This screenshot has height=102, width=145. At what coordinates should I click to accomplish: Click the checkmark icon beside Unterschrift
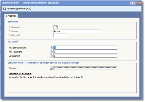pos(51,56)
